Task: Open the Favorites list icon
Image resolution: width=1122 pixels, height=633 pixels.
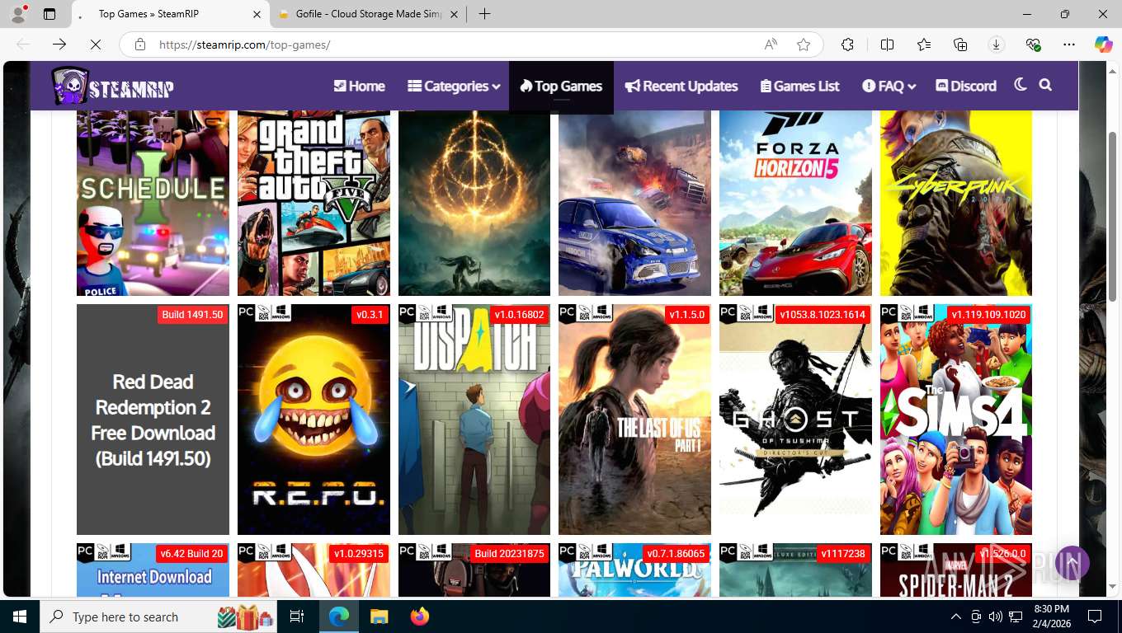Action: pyautogui.click(x=924, y=45)
